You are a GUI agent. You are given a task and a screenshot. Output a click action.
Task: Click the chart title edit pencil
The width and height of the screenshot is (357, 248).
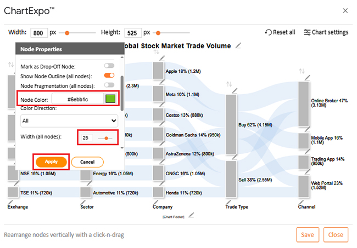(x=238, y=45)
